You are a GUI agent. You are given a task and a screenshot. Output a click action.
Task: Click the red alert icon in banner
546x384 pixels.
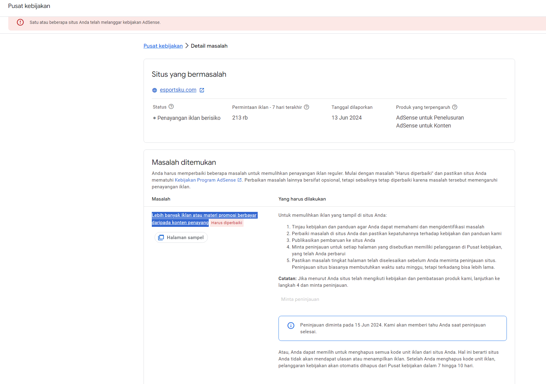point(20,22)
